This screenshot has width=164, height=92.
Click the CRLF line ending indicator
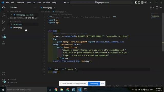[109, 86]
